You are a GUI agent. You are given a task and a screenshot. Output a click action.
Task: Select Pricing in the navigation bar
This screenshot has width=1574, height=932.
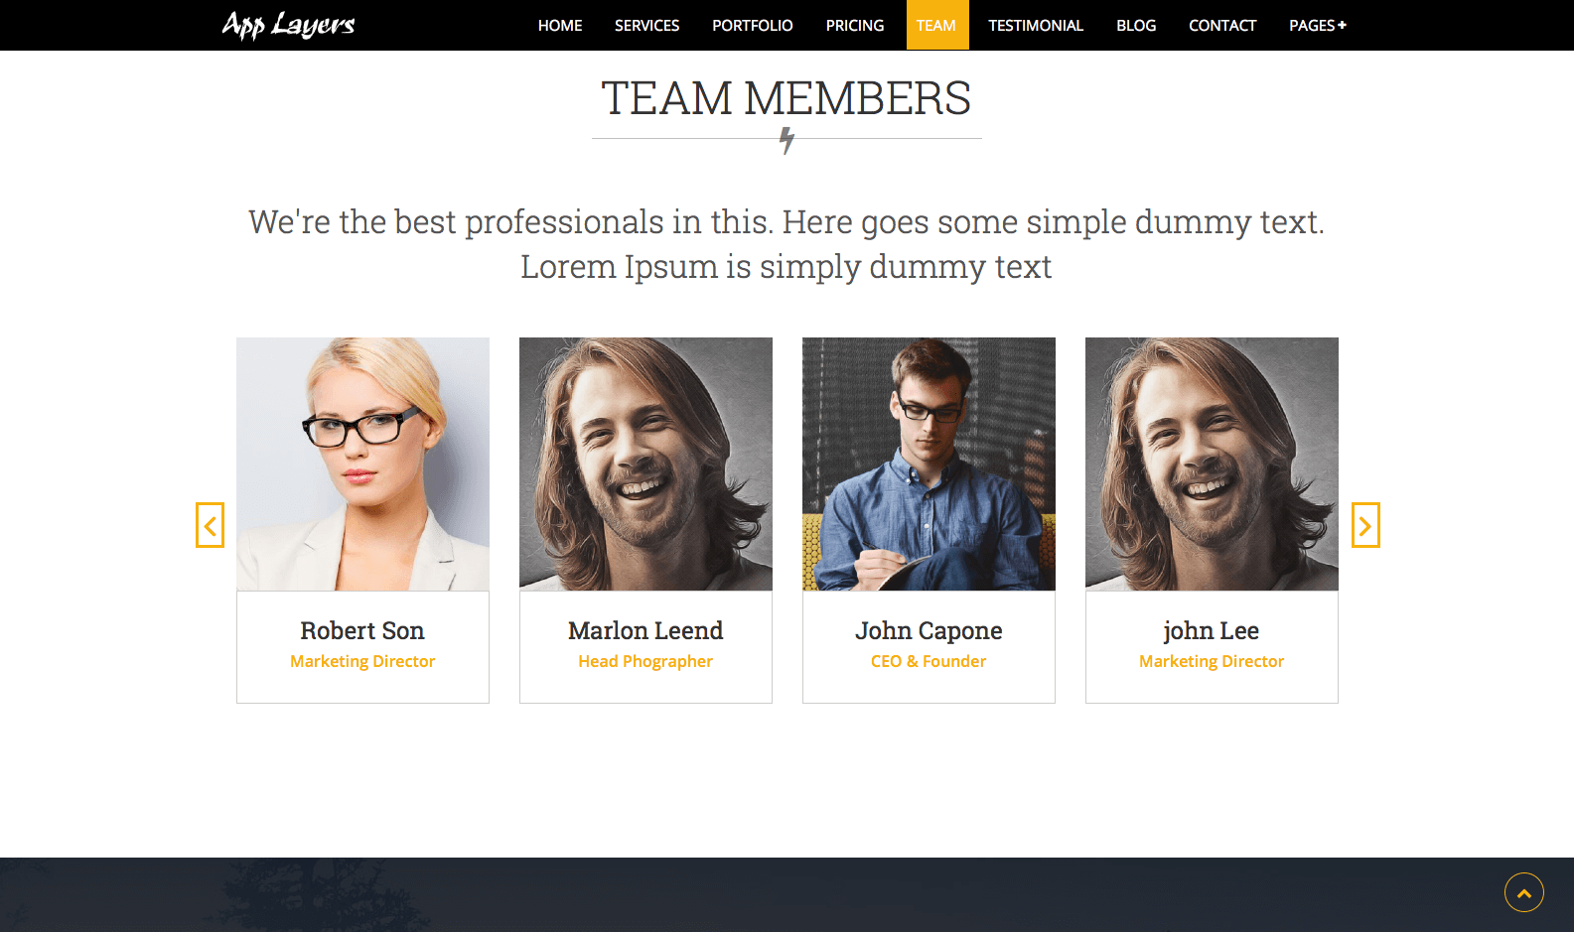[855, 25]
